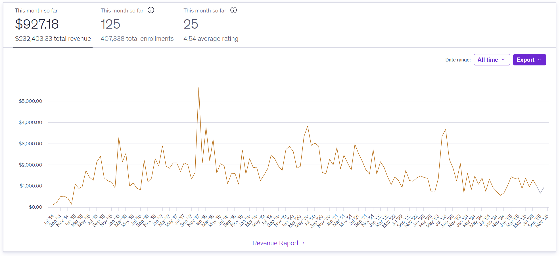Click the chevron inside the All time selector
Image resolution: width=560 pixels, height=256 pixels.
(x=503, y=60)
